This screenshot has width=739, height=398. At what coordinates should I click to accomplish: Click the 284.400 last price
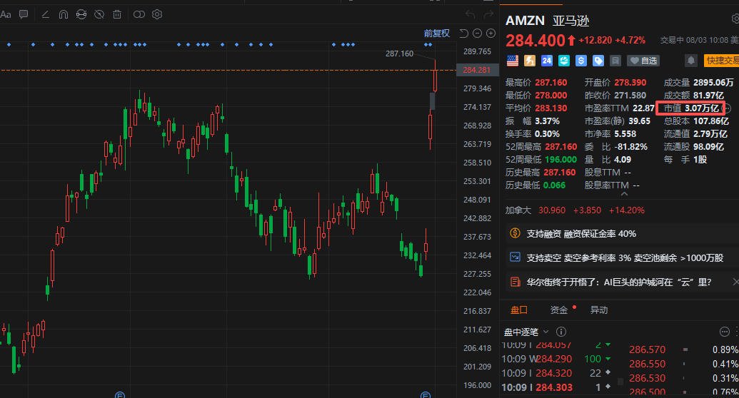pos(535,41)
